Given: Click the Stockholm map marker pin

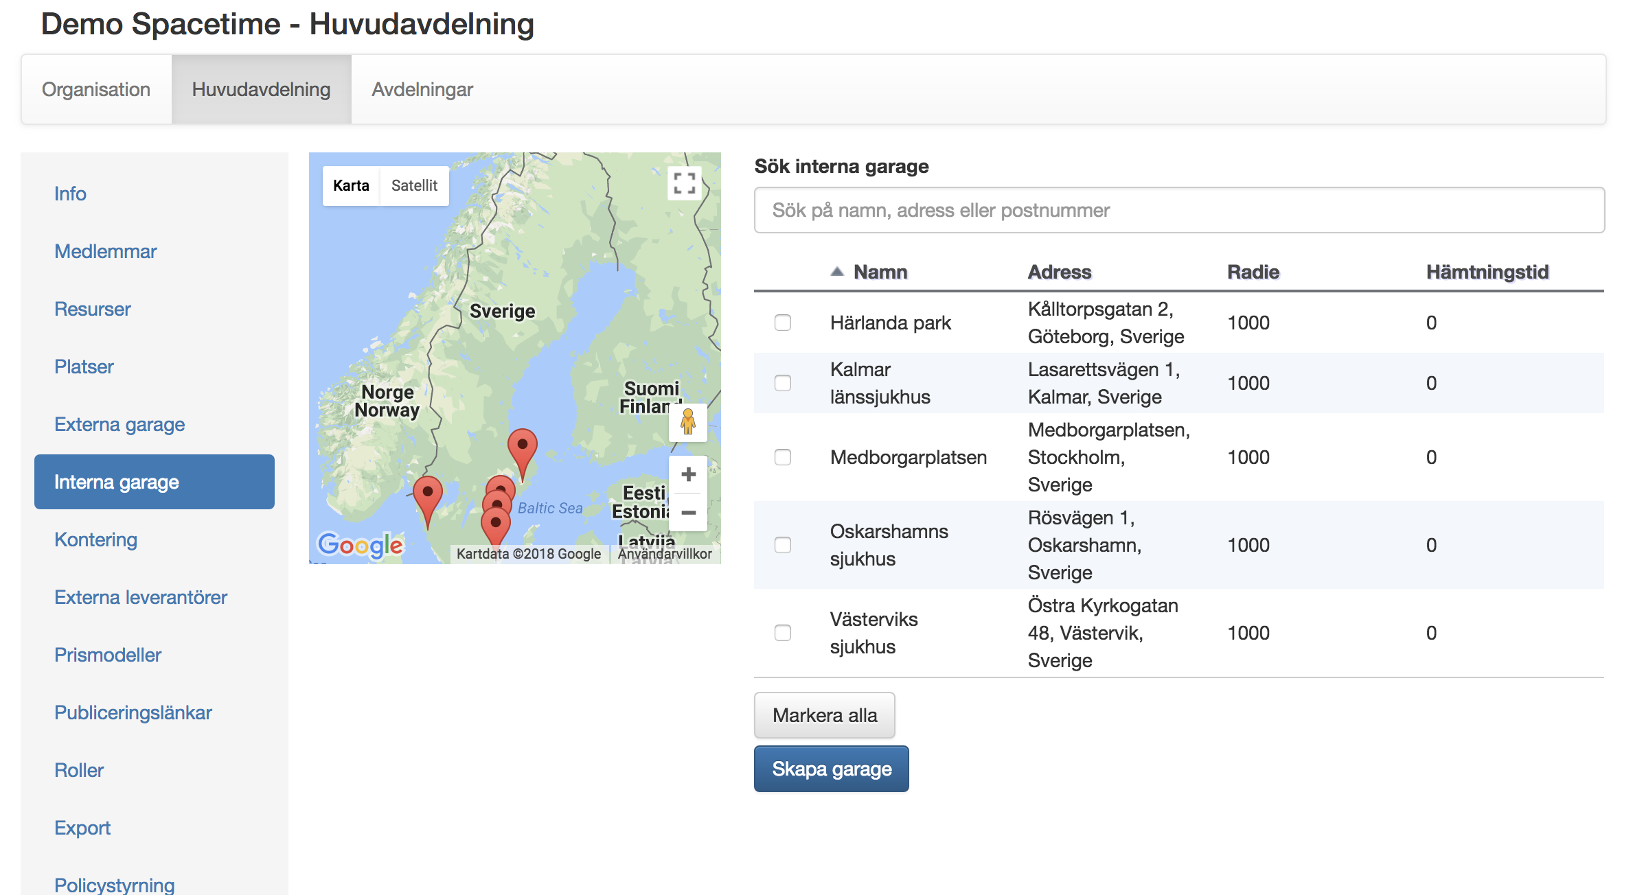Looking at the screenshot, I should point(522,447).
